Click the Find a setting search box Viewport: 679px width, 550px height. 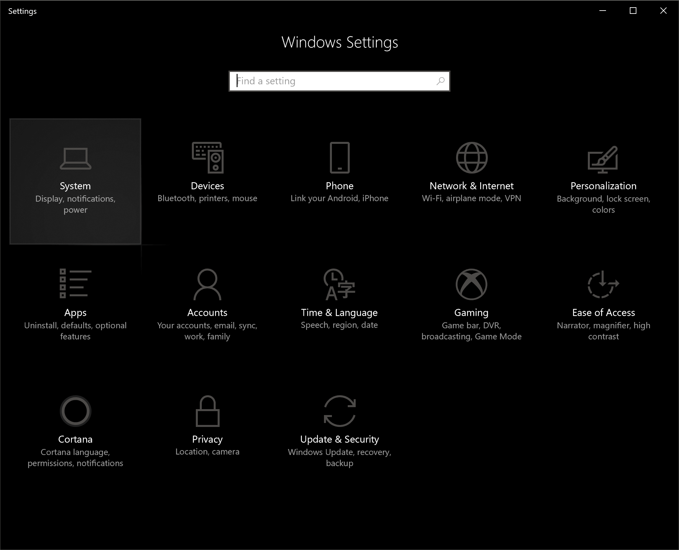click(x=339, y=81)
